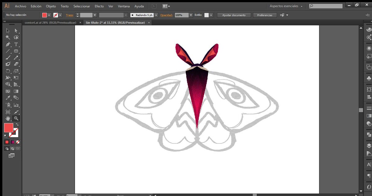Open the Trazo stroke panel link

click(x=69, y=15)
